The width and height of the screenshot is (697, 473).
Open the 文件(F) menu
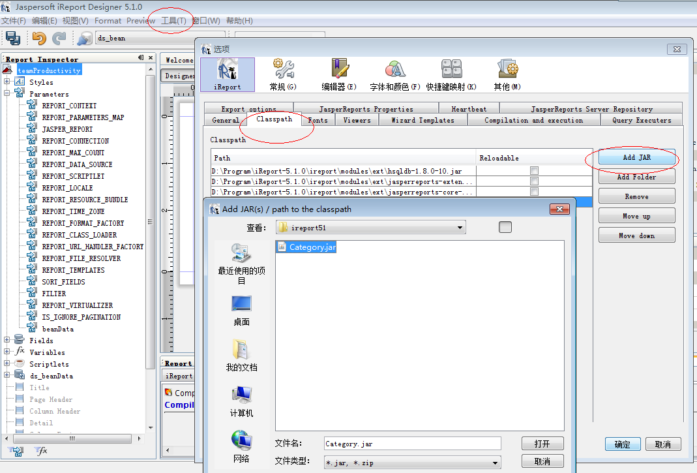pos(13,21)
